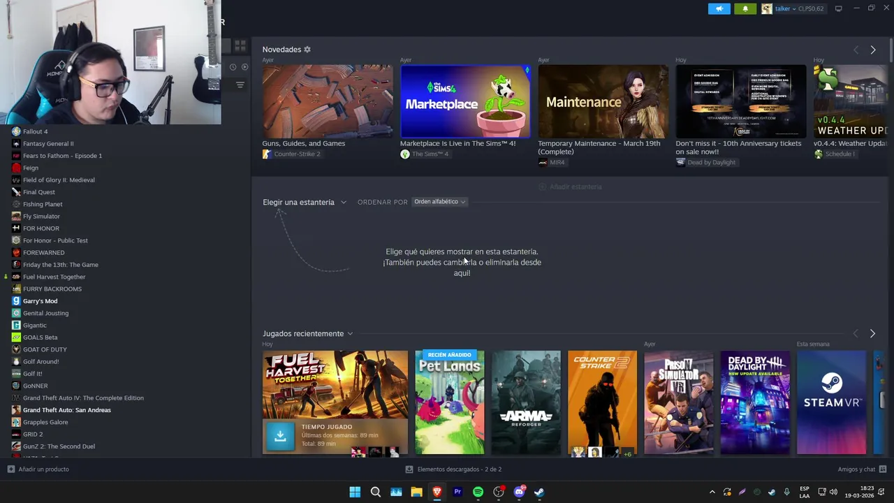Click Añadir estantería
The width and height of the screenshot is (894, 503).
pos(570,187)
